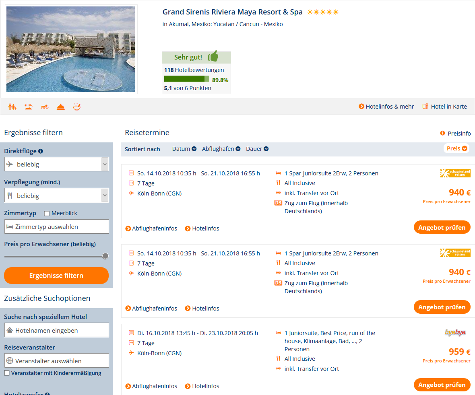475x395 pixels.
Task: Click the five-star hotel rating
Action: click(x=322, y=12)
